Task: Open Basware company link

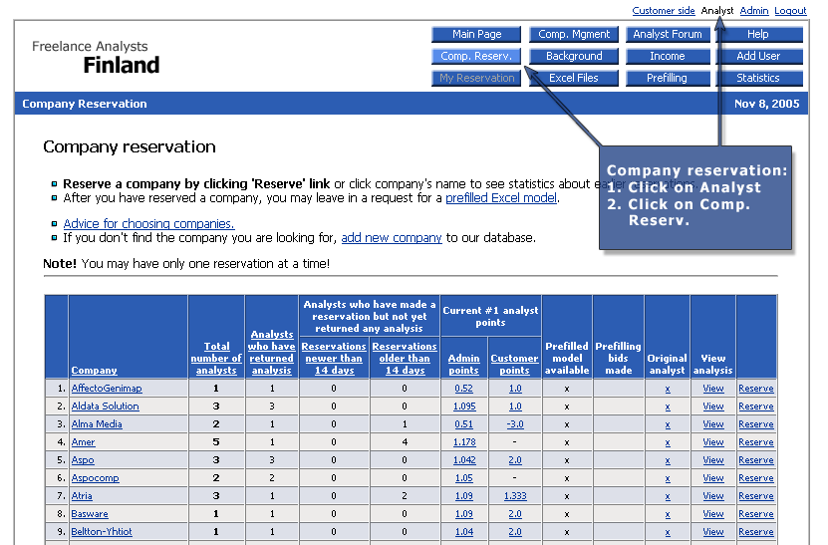Action: tap(90, 514)
